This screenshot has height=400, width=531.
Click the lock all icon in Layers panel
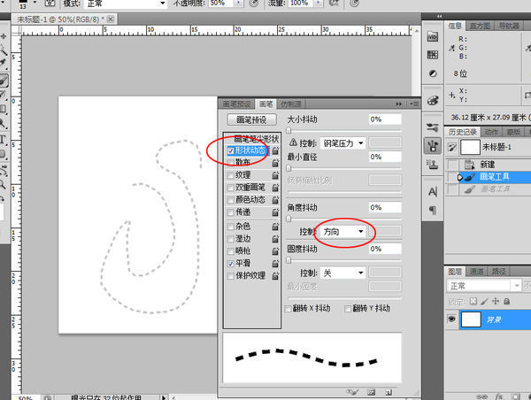506,301
